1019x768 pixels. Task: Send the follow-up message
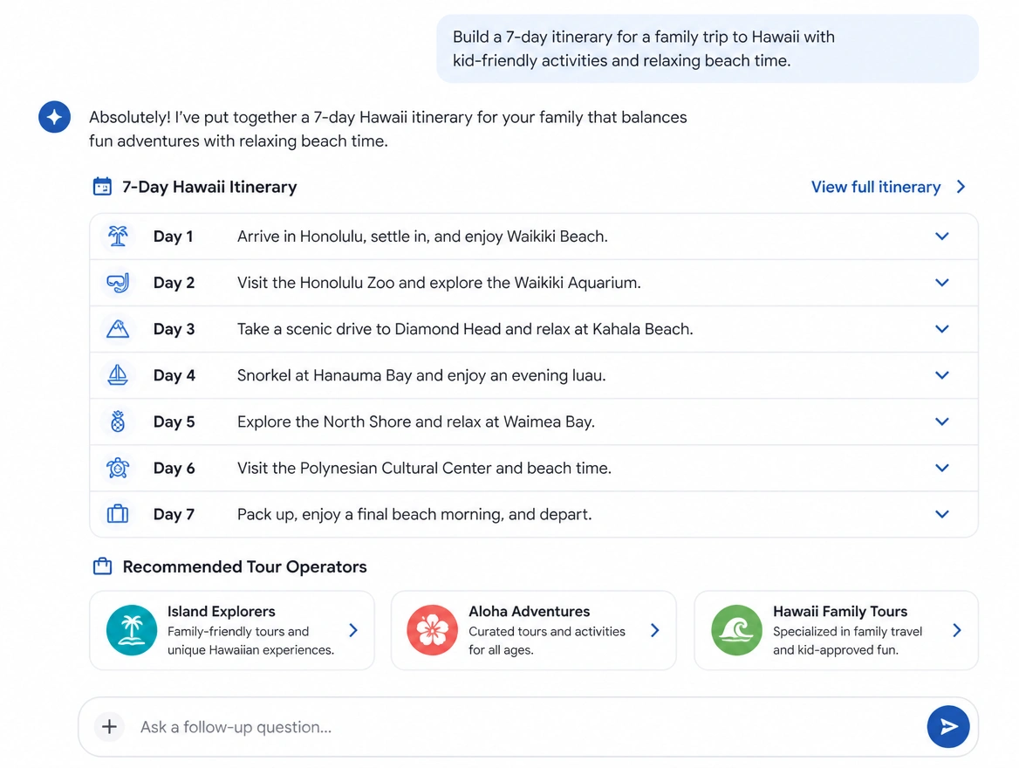pyautogui.click(x=948, y=726)
